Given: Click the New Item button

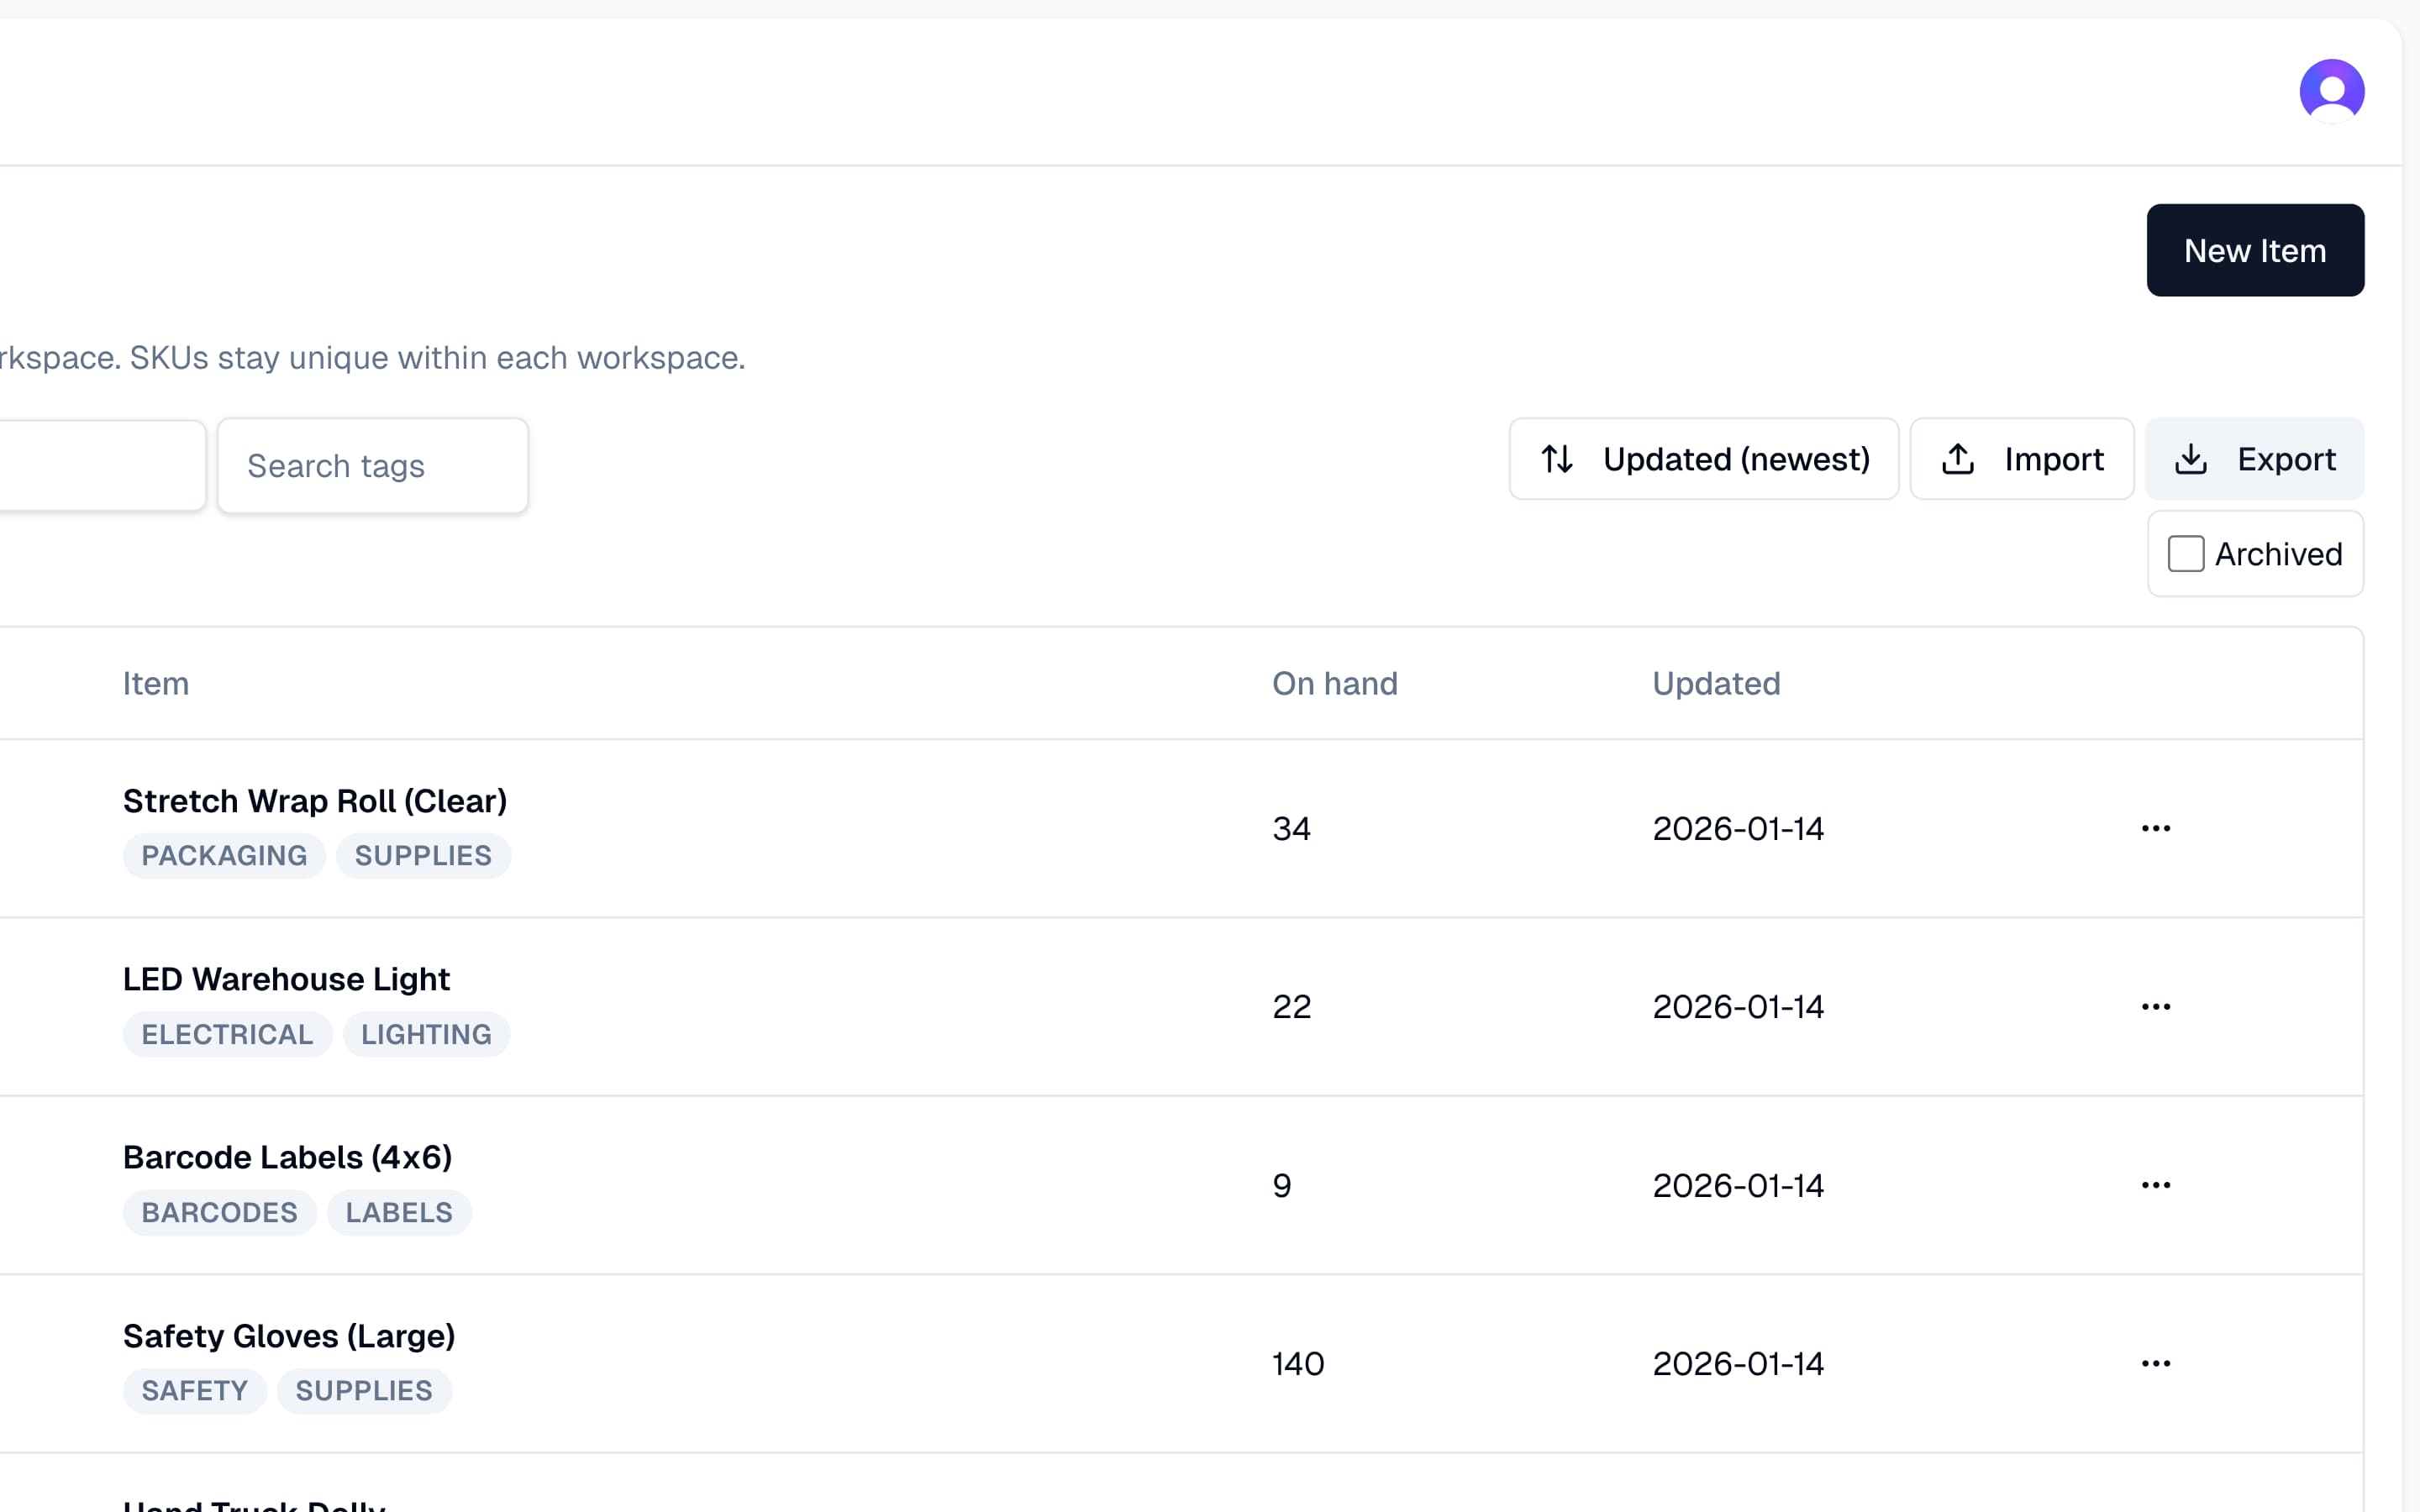Looking at the screenshot, I should 2254,250.
